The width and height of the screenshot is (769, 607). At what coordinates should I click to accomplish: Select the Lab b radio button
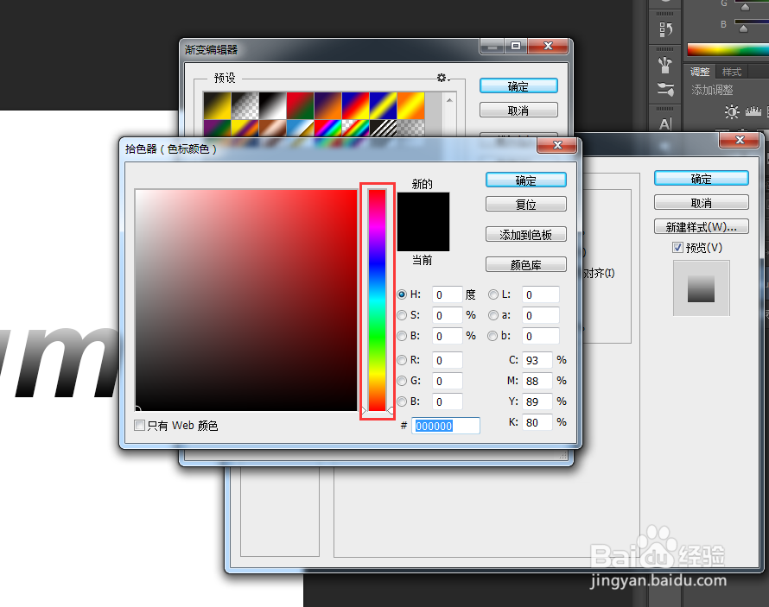tap(493, 336)
